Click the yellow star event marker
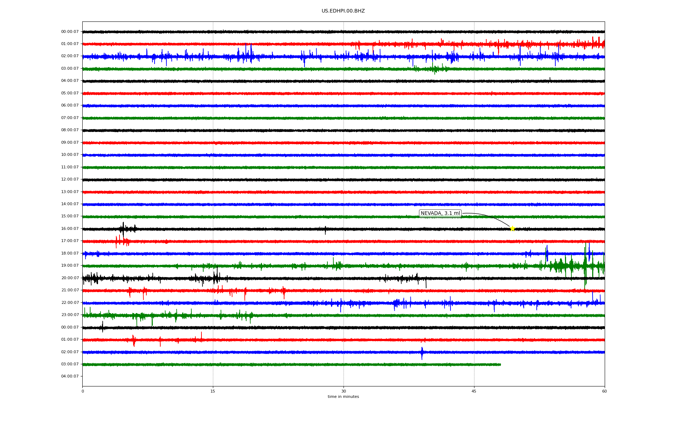This screenshot has height=429, width=687. click(512, 228)
